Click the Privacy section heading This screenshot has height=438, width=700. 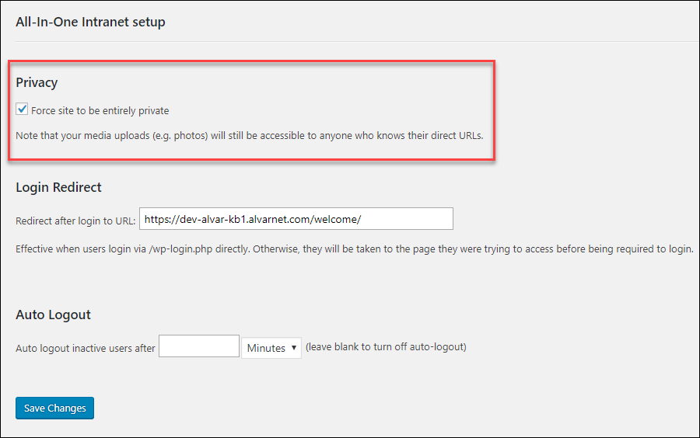pos(37,83)
